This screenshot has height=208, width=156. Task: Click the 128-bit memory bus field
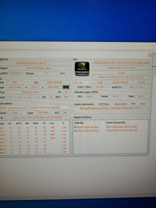[141, 82]
